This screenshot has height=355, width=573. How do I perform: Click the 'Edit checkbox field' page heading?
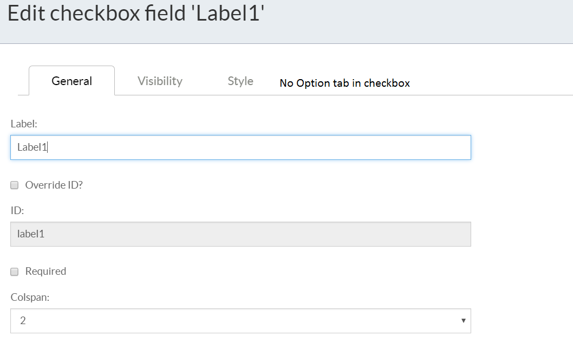coord(136,14)
